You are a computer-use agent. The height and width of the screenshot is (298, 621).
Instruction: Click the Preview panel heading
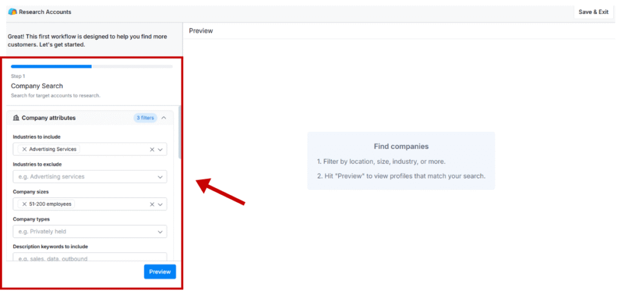[201, 30]
